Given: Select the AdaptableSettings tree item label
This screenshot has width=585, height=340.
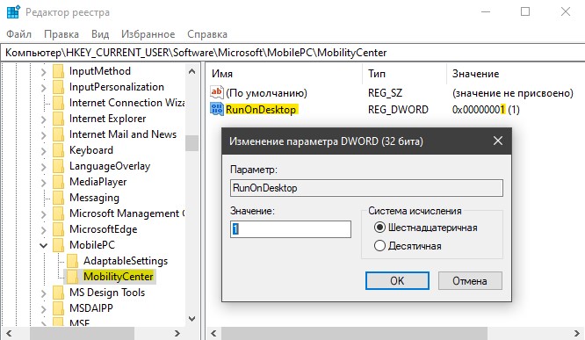Looking at the screenshot, I should [x=126, y=261].
